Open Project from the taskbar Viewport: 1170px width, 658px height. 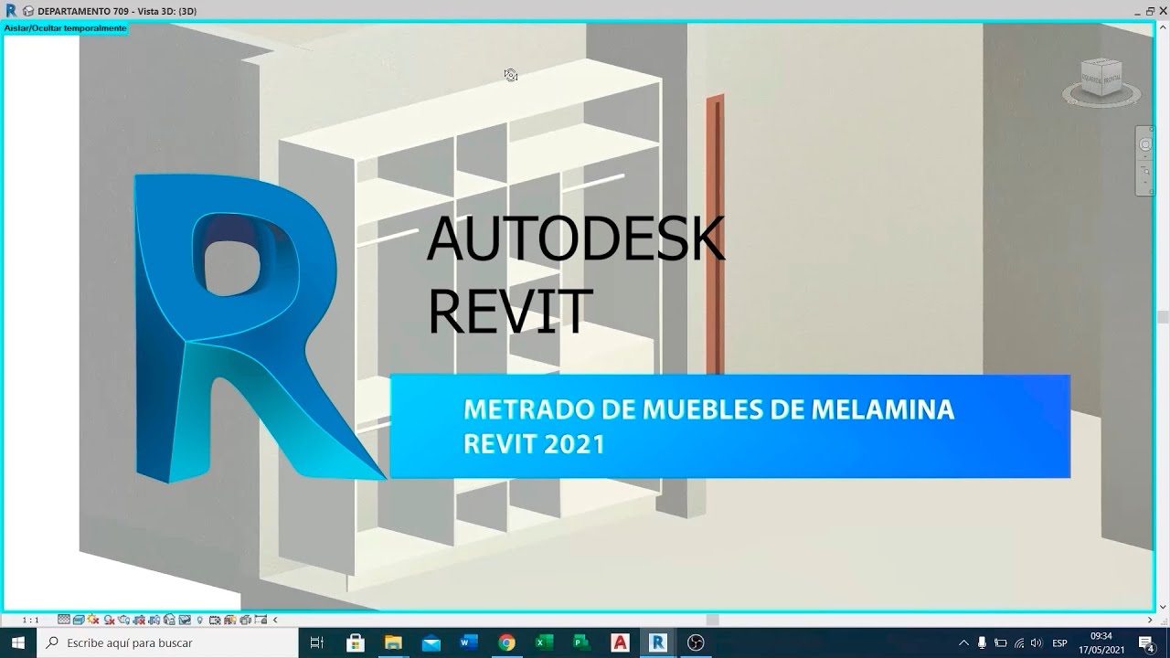[x=581, y=642]
